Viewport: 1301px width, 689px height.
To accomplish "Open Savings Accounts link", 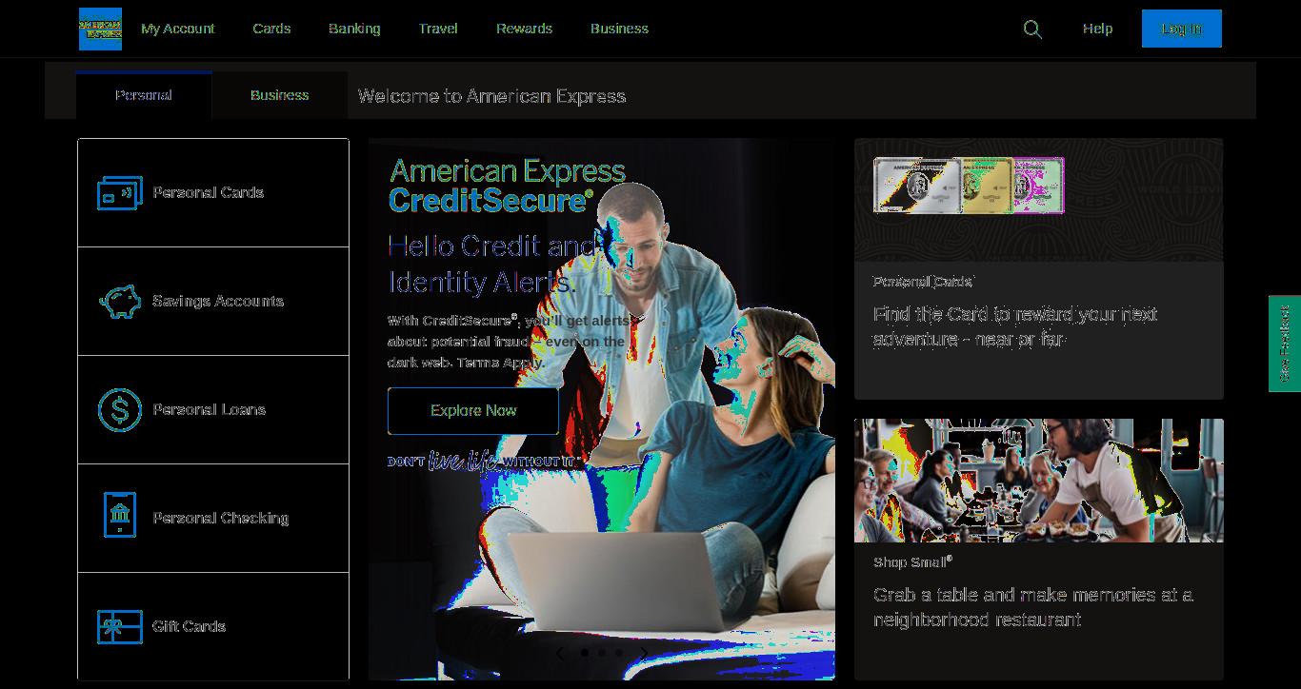I will pos(218,301).
